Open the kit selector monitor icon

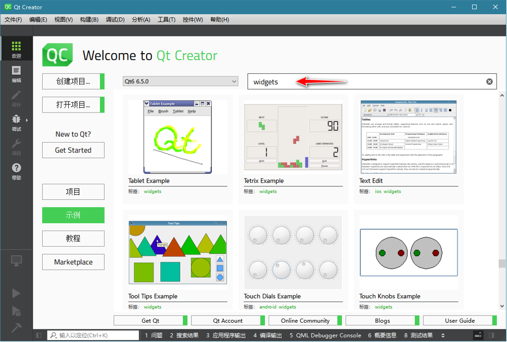pyautogui.click(x=16, y=261)
